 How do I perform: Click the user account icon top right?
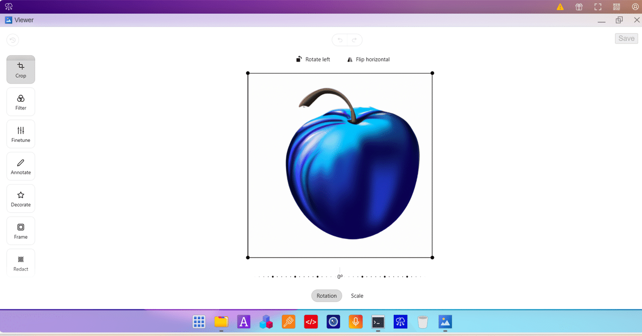[x=634, y=7]
